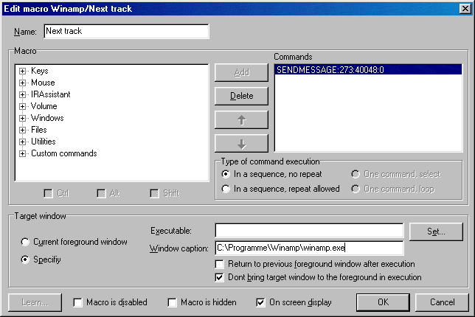Cancel the macro edit dialog
This screenshot has width=475, height=317.
[442, 302]
